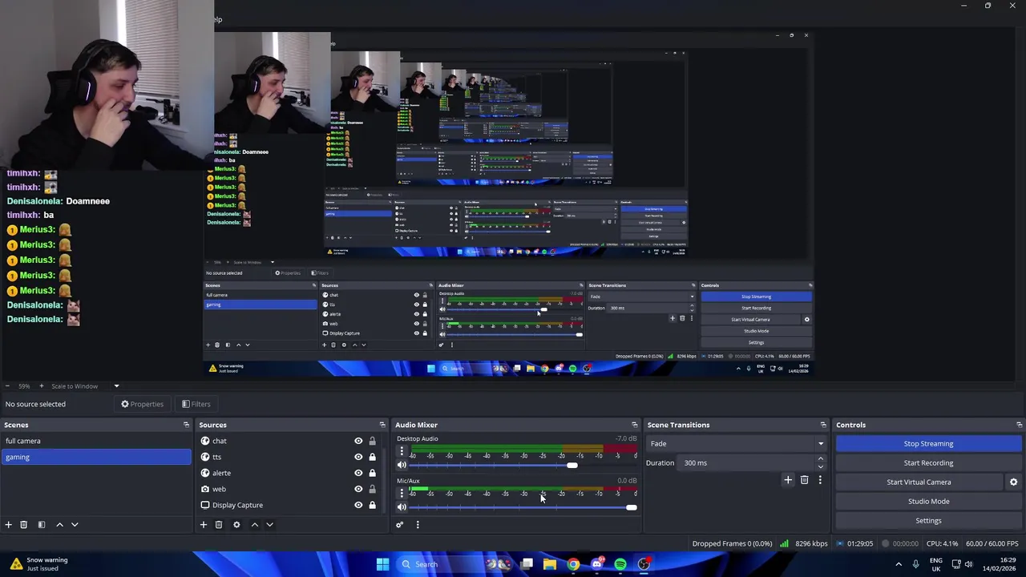Viewport: 1026px width, 577px height.
Task: Open source Properties button
Action: point(142,404)
